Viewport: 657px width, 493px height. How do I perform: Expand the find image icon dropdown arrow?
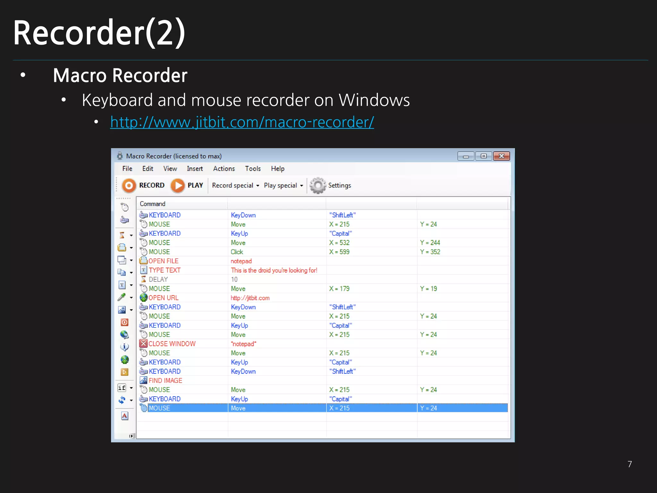coord(131,310)
